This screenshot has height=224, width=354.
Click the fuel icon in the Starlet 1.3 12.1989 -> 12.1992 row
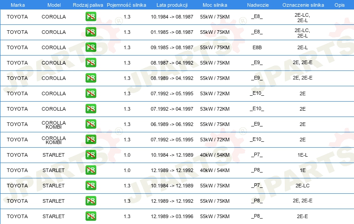click(x=91, y=201)
